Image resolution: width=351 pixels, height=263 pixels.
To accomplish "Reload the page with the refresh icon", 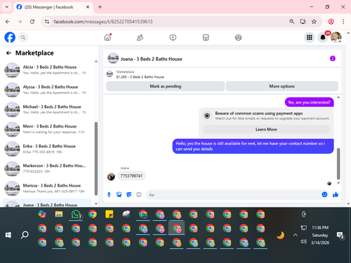I will click(32, 22).
